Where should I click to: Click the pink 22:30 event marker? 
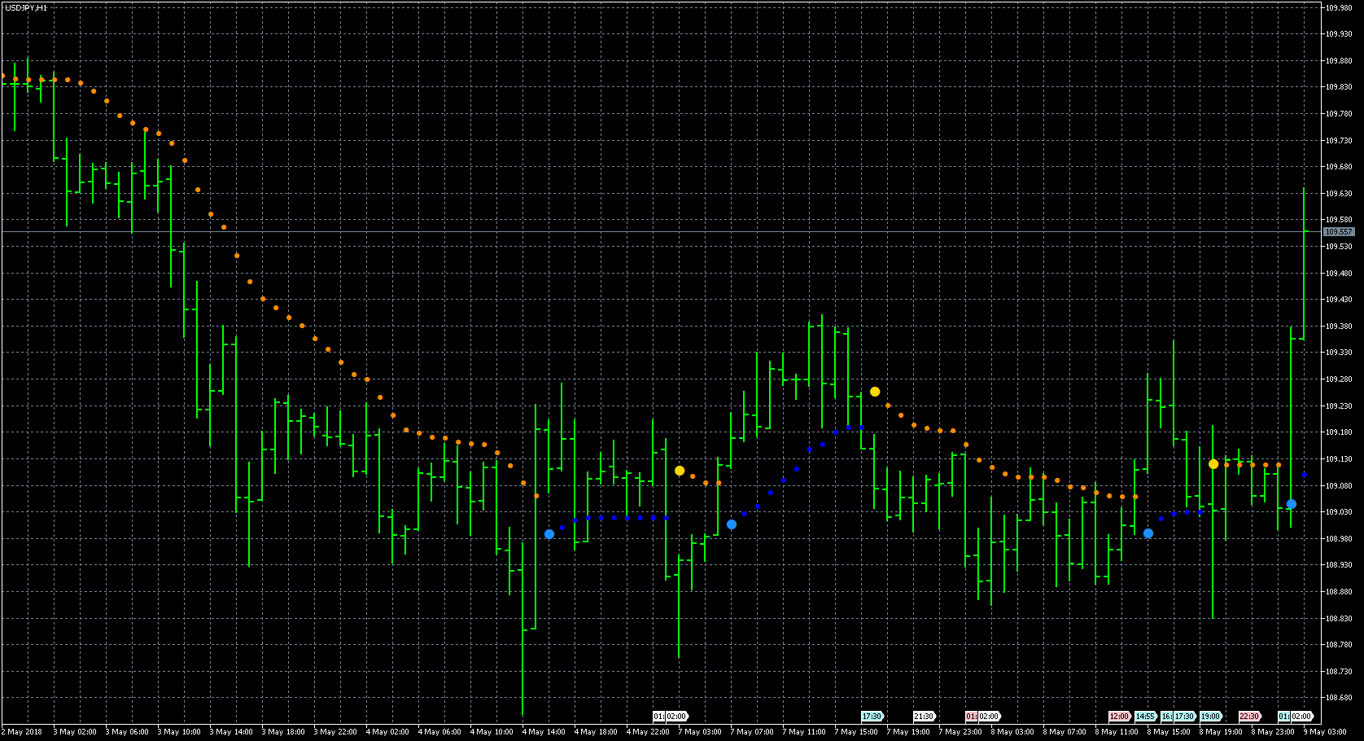pos(1249,717)
